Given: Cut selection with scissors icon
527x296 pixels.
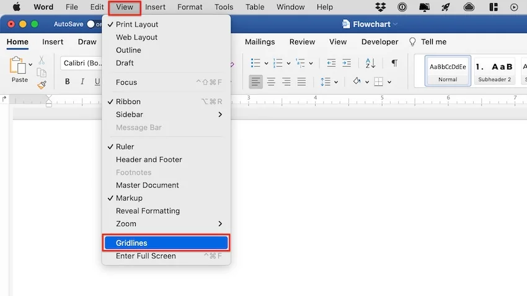Looking at the screenshot, I should [x=42, y=60].
